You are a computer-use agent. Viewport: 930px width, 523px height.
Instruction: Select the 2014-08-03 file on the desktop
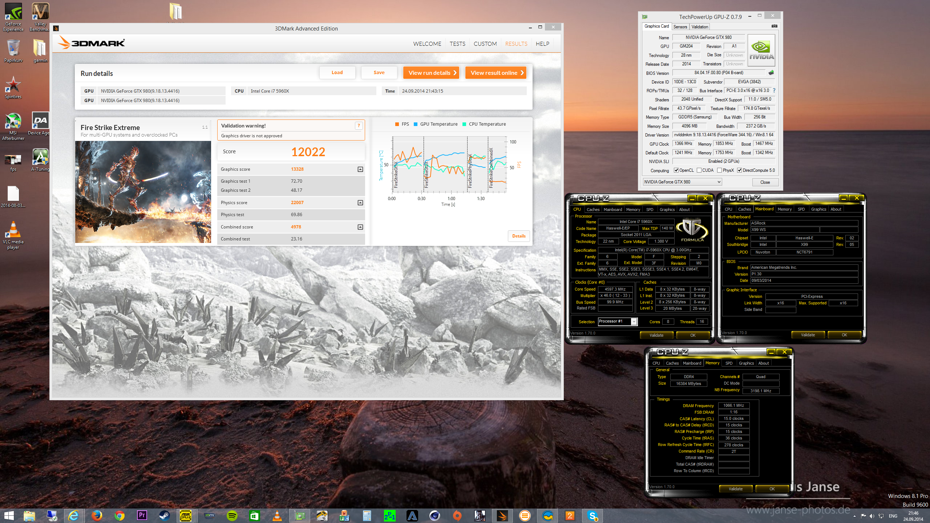pyautogui.click(x=13, y=196)
